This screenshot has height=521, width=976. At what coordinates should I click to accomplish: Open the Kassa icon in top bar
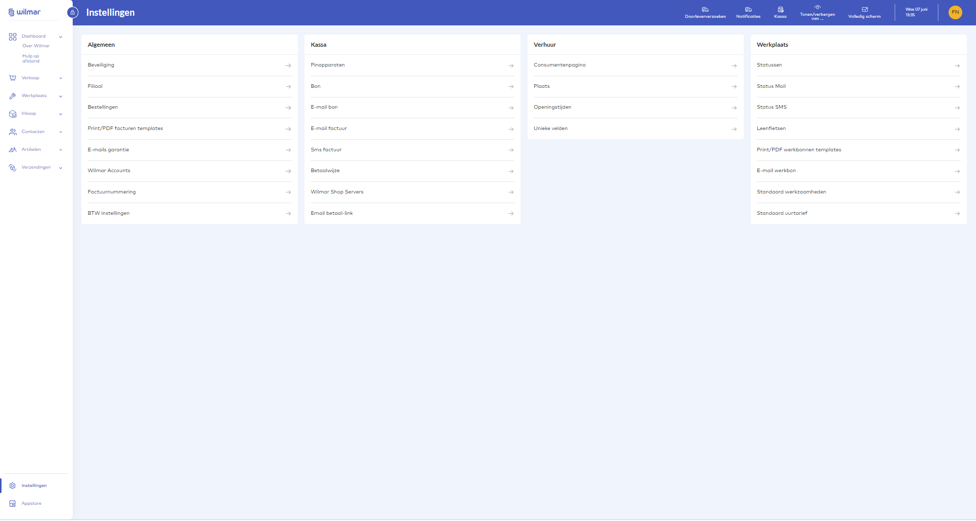pyautogui.click(x=780, y=10)
